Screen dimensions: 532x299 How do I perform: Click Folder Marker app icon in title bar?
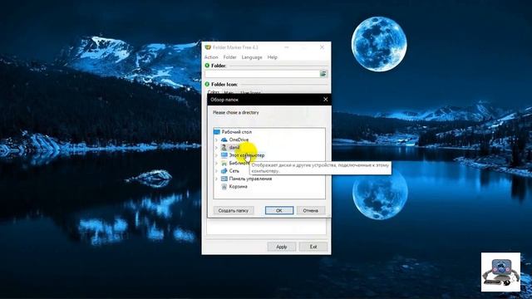point(208,47)
